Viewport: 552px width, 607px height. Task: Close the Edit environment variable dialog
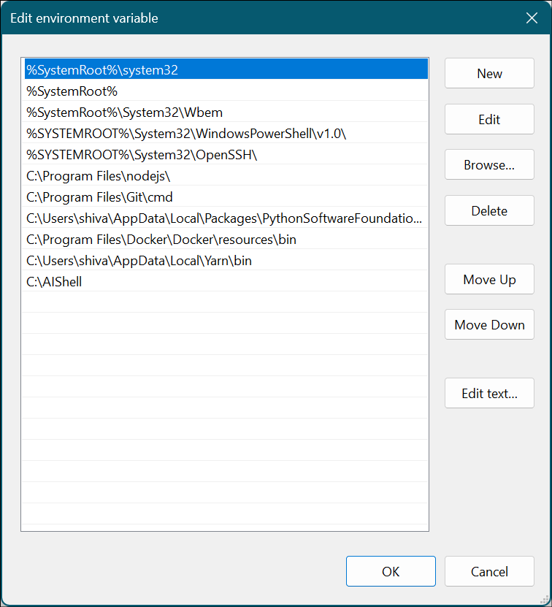(532, 18)
